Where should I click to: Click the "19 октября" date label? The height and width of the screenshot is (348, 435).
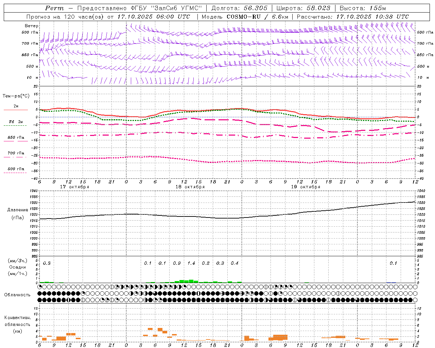tap(306, 187)
